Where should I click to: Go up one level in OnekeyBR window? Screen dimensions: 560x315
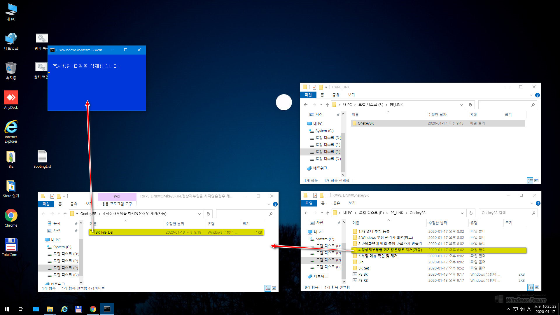tap(328, 213)
